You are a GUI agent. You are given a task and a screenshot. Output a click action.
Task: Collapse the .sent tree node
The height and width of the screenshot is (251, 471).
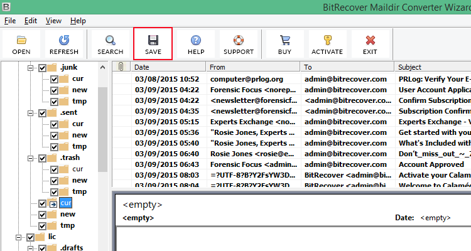30,113
